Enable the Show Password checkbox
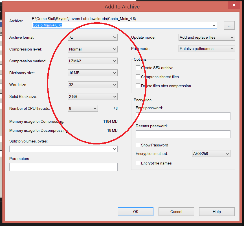The width and height of the screenshot is (244, 226). click(138, 145)
